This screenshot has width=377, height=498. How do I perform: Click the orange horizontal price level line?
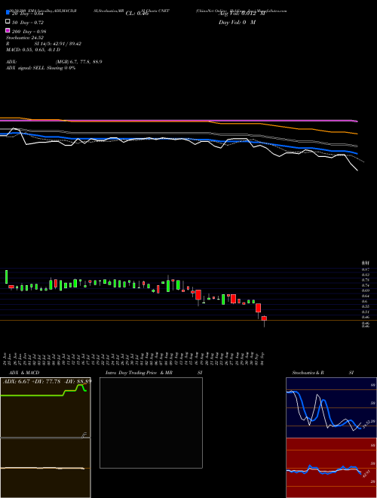pyautogui.click(x=188, y=321)
